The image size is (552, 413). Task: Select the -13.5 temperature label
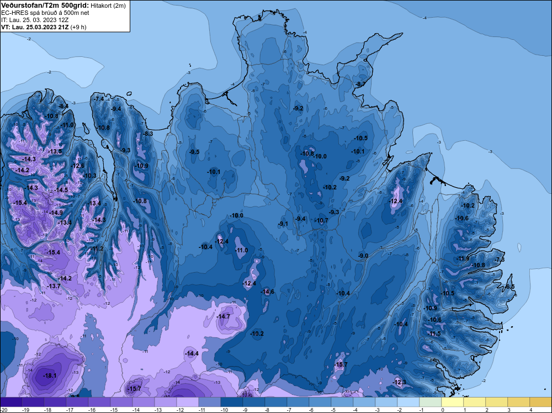point(55,151)
